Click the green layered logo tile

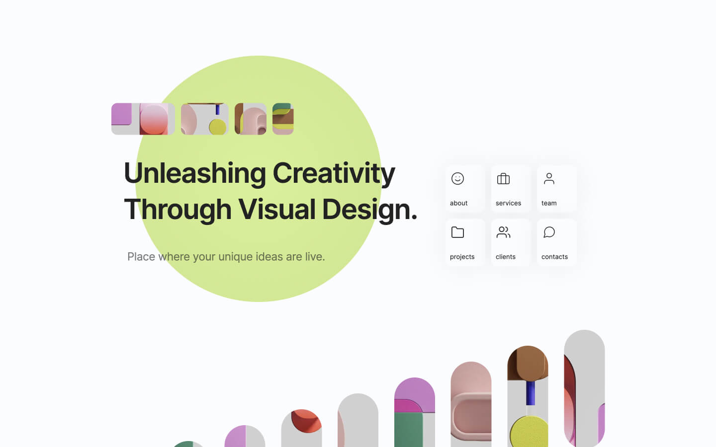click(x=282, y=119)
